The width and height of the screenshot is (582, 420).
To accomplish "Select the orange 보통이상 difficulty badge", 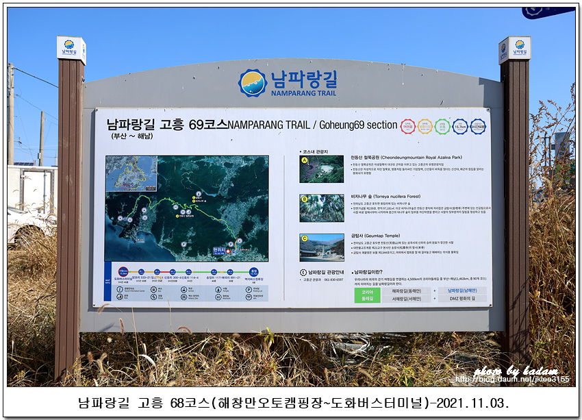I will [x=425, y=127].
